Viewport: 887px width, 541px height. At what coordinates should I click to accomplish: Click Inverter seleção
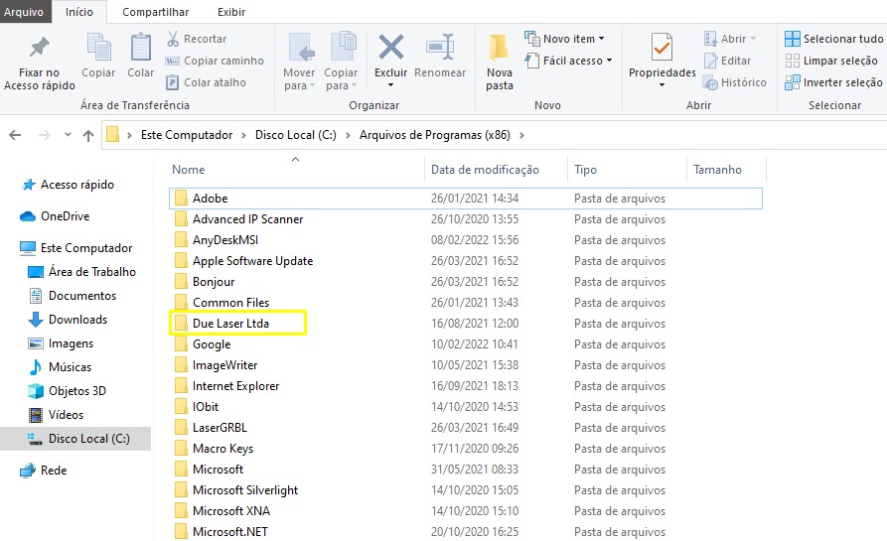(833, 82)
